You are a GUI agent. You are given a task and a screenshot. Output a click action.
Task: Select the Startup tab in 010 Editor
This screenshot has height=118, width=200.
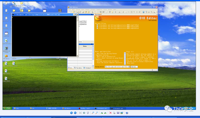click(x=98, y=15)
